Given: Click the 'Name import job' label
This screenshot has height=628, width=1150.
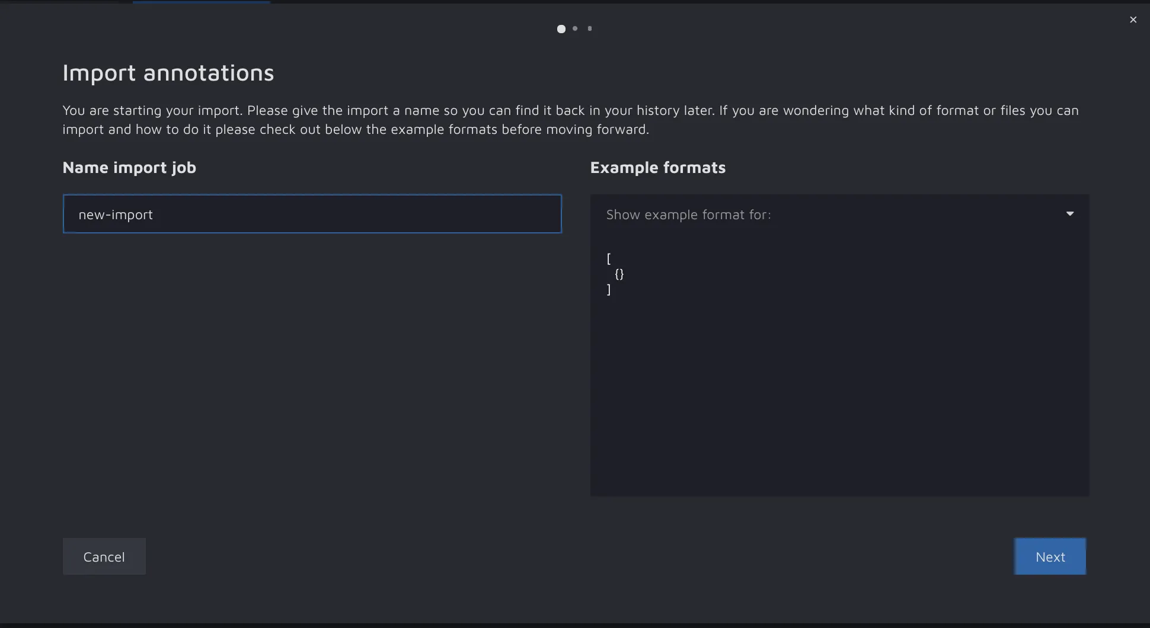Looking at the screenshot, I should click(x=129, y=168).
